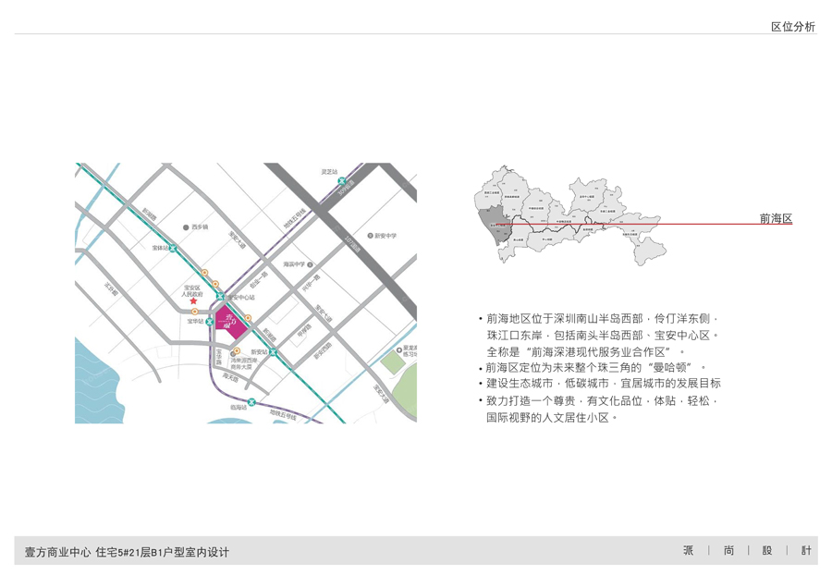Viewport: 832px width, 588px height.
Task: Click the 海滨中学 school marker icon
Action: [311, 264]
